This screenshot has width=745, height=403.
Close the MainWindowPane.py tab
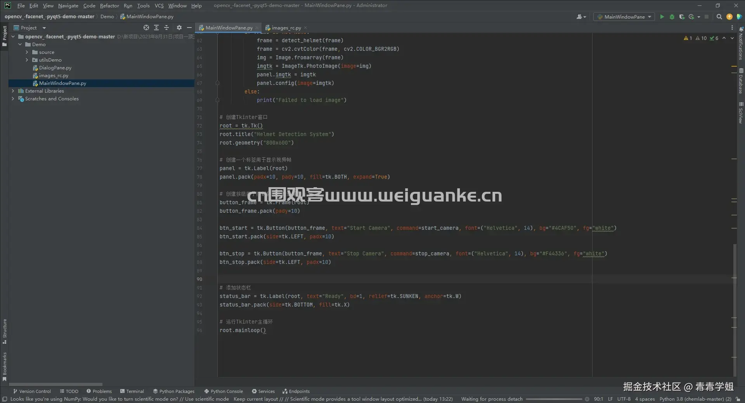point(257,28)
